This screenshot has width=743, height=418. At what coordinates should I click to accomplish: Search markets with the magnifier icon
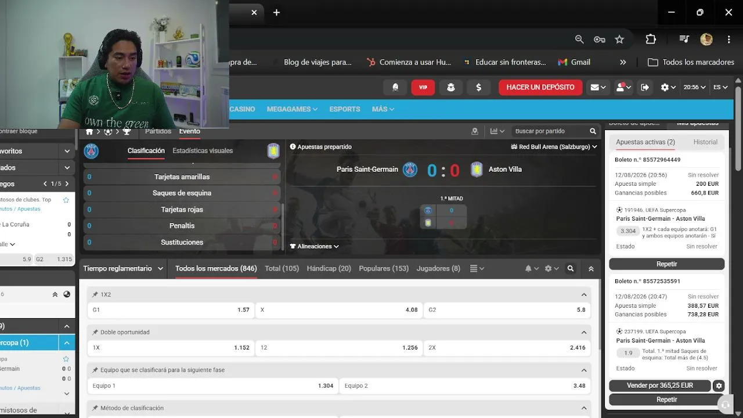pos(571,268)
